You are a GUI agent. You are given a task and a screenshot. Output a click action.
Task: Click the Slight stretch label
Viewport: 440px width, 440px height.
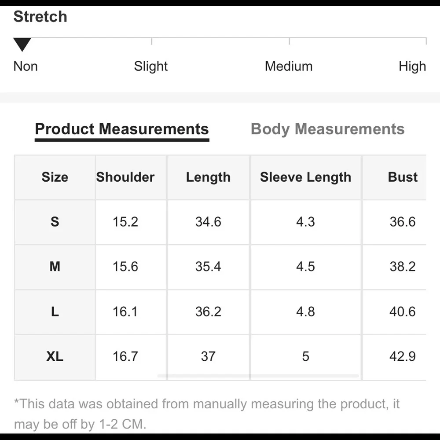(x=150, y=66)
